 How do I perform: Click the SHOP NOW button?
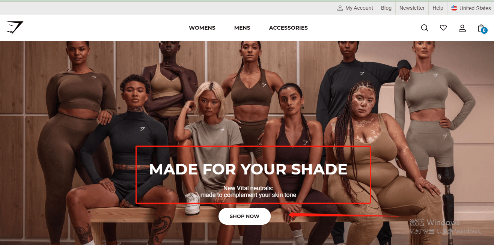point(244,216)
